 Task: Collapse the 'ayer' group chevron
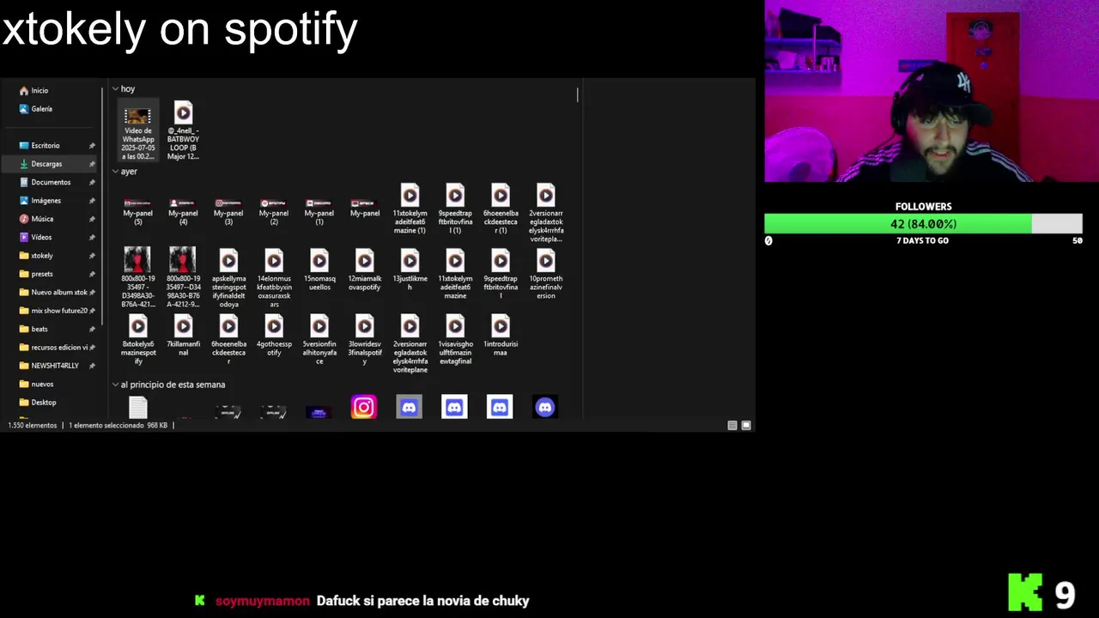115,172
